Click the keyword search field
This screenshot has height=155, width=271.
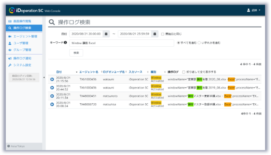click(x=122, y=43)
